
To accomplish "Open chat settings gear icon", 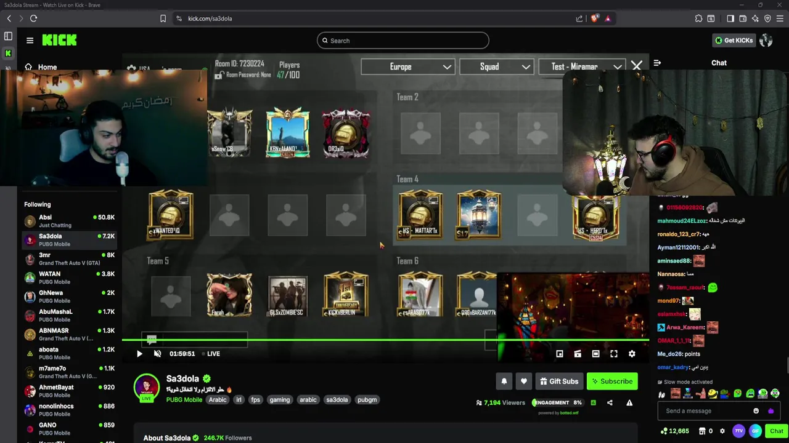I will (x=722, y=431).
